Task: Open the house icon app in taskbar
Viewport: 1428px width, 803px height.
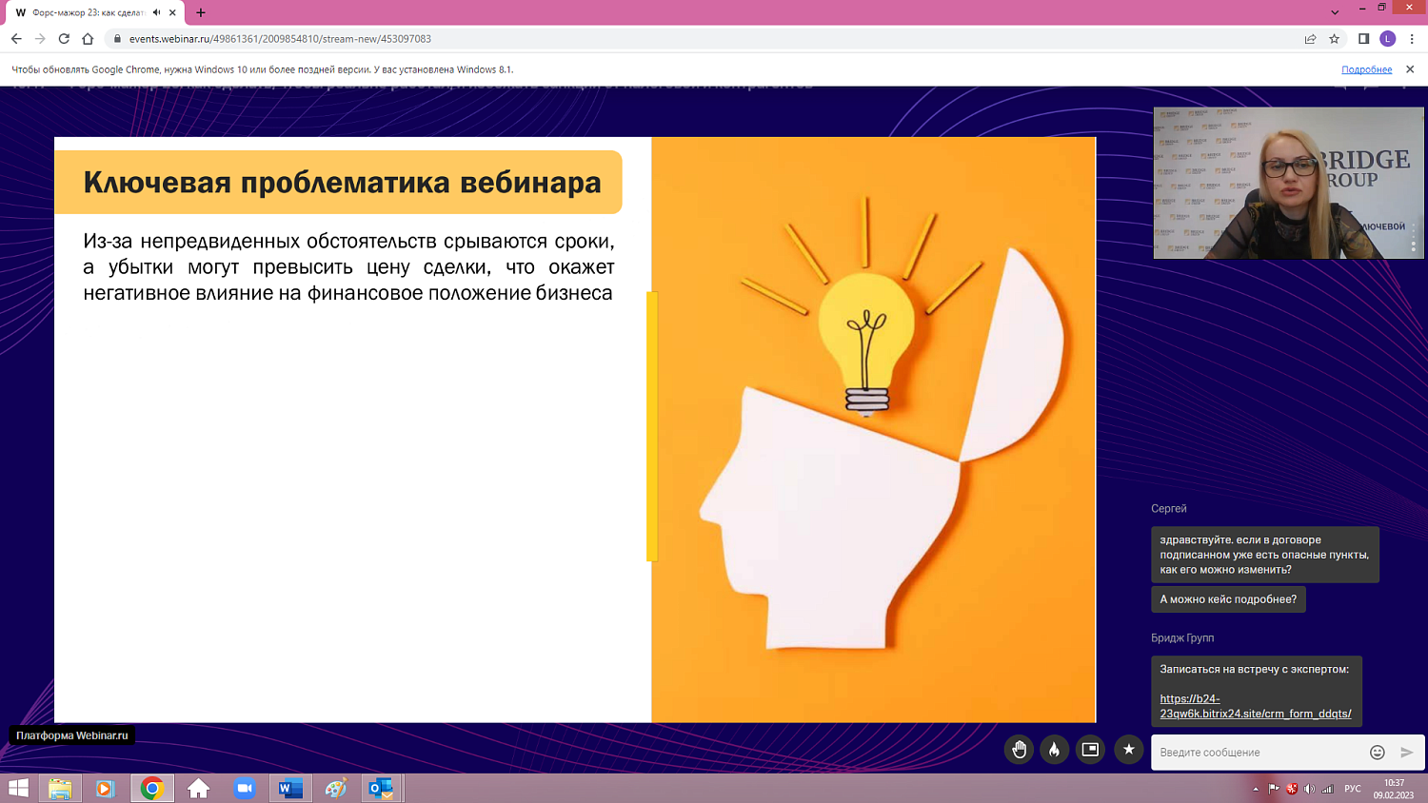Action: (x=198, y=788)
